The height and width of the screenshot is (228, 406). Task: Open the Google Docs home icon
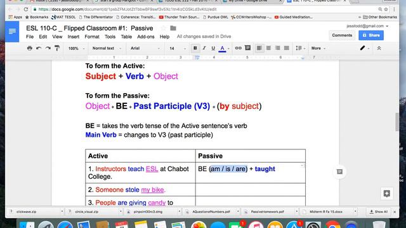(12, 32)
